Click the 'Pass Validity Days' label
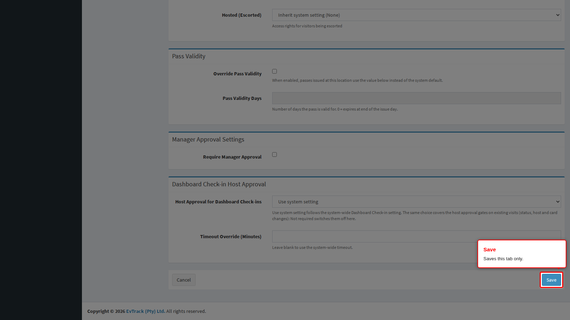570x320 pixels. [x=242, y=98]
